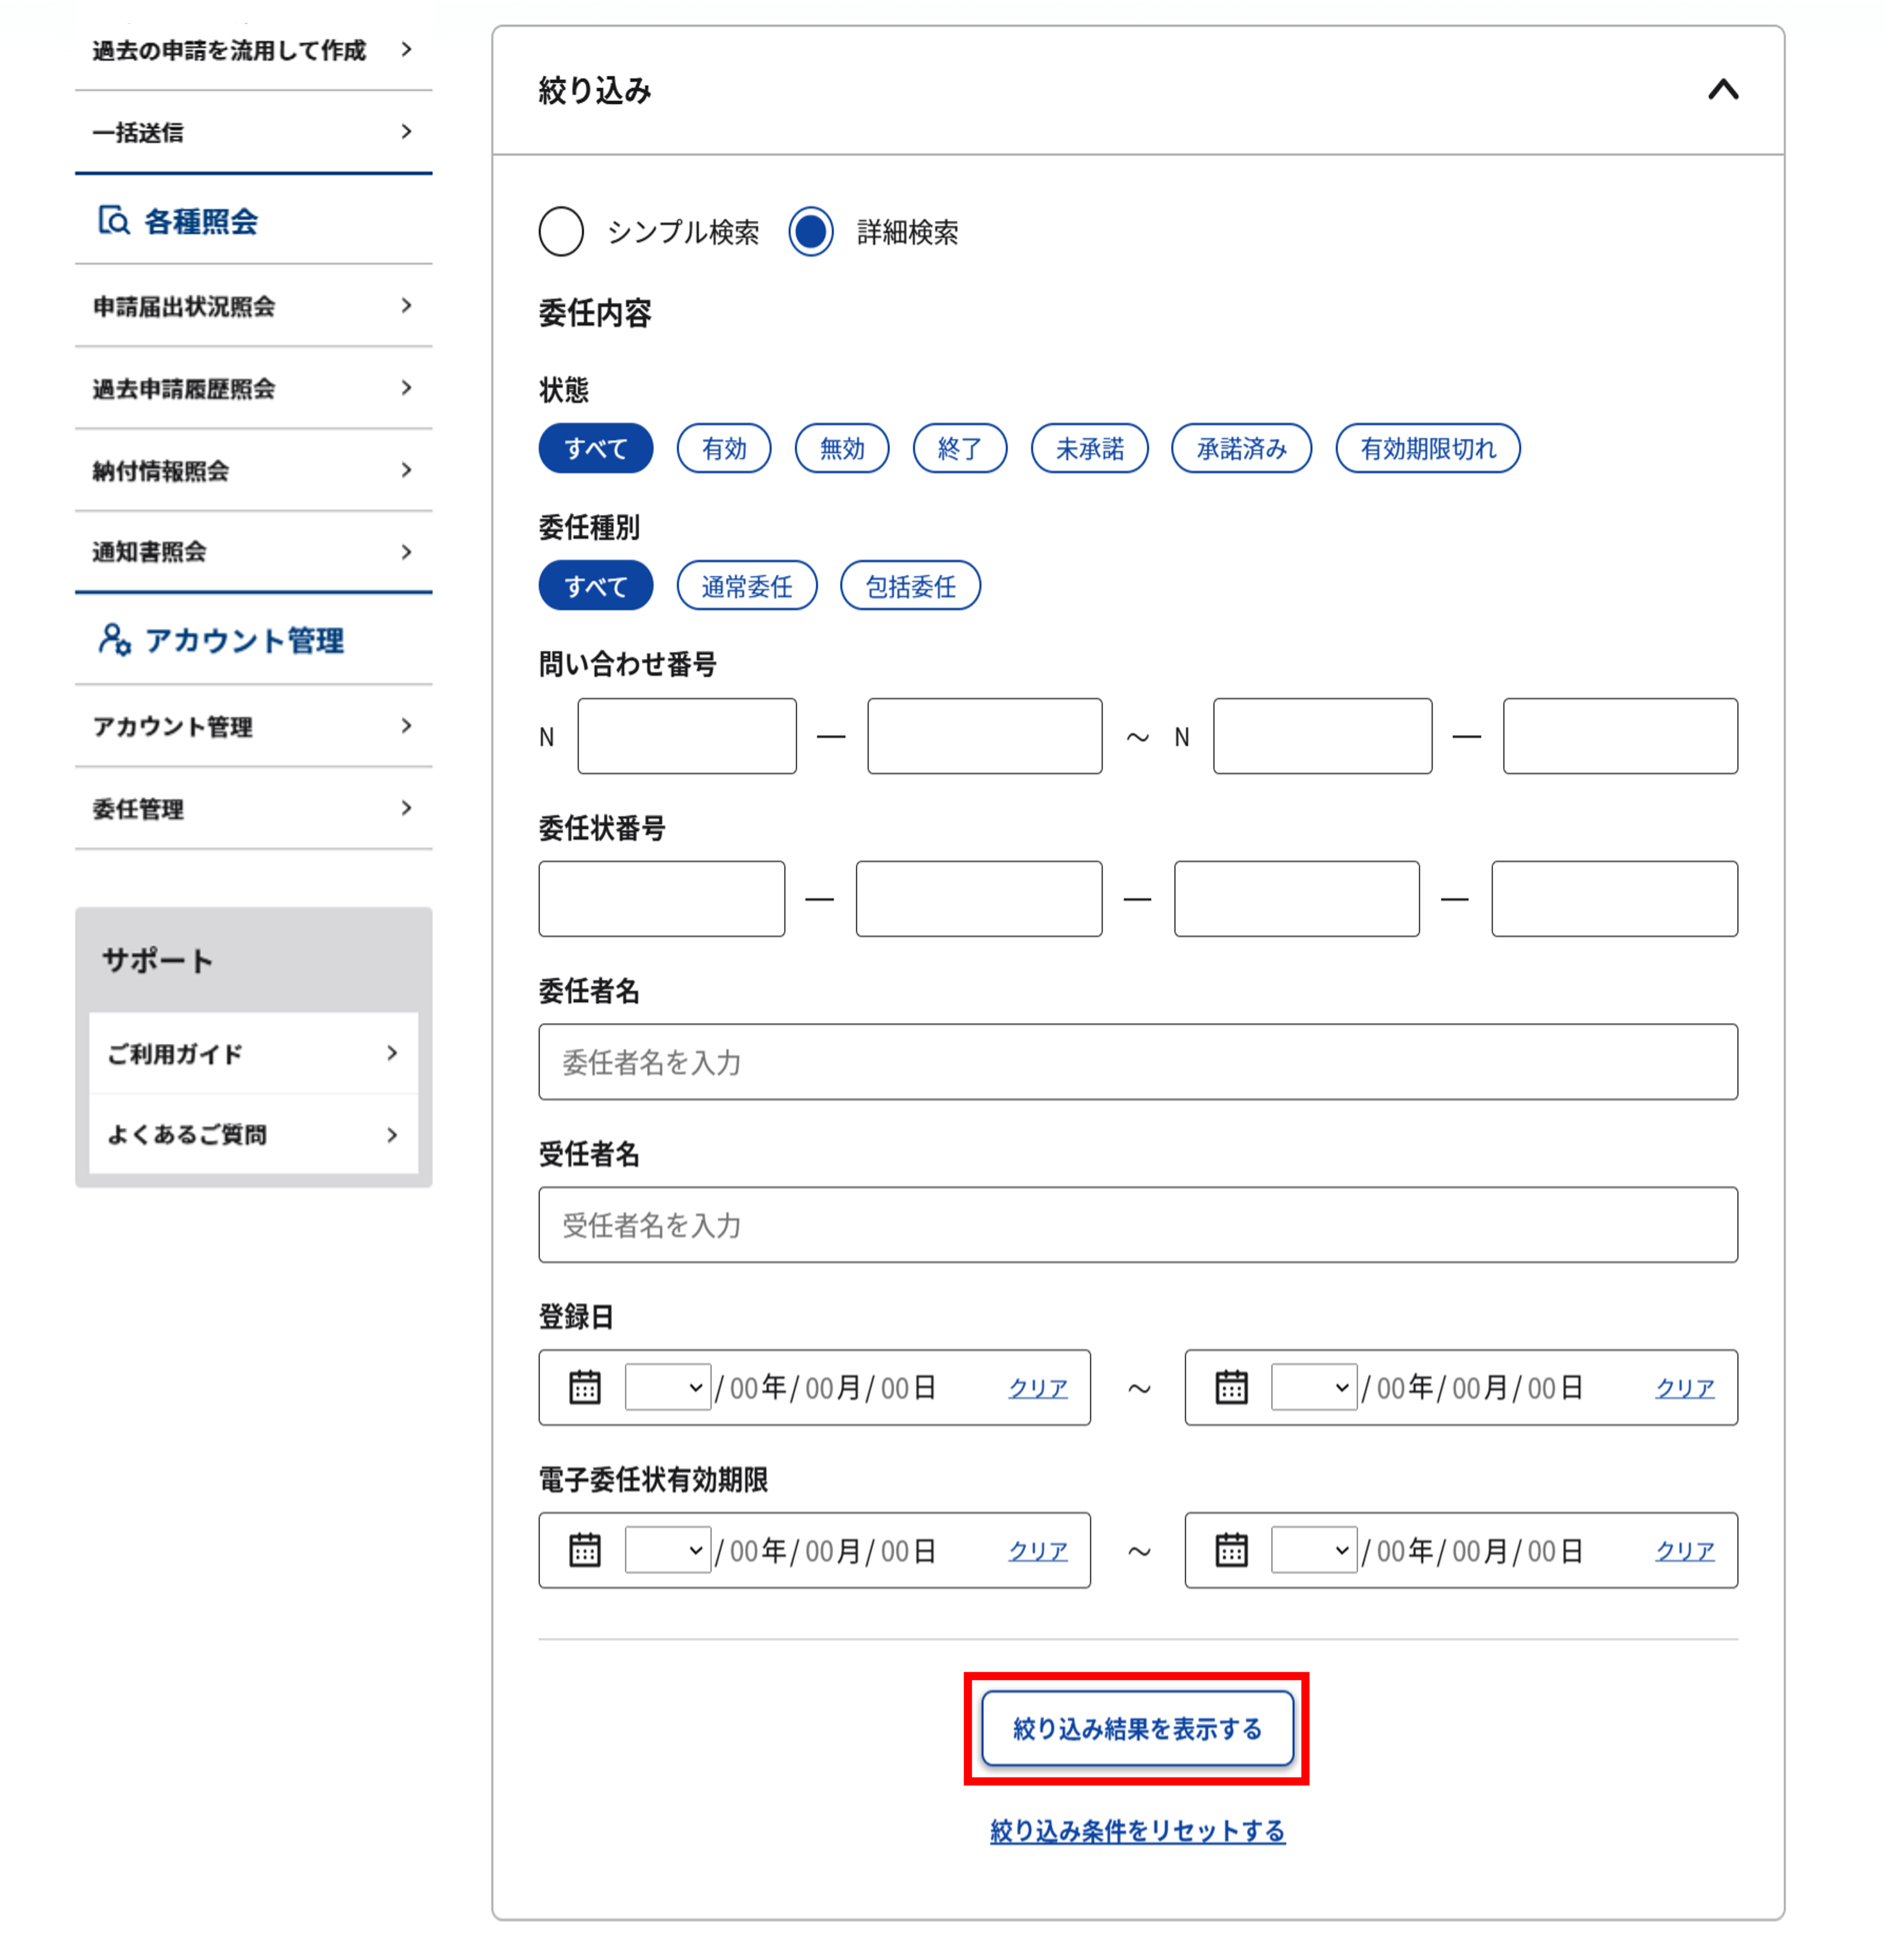Open よくあるご質問 support link
This screenshot has width=1887, height=1960.
click(253, 1134)
